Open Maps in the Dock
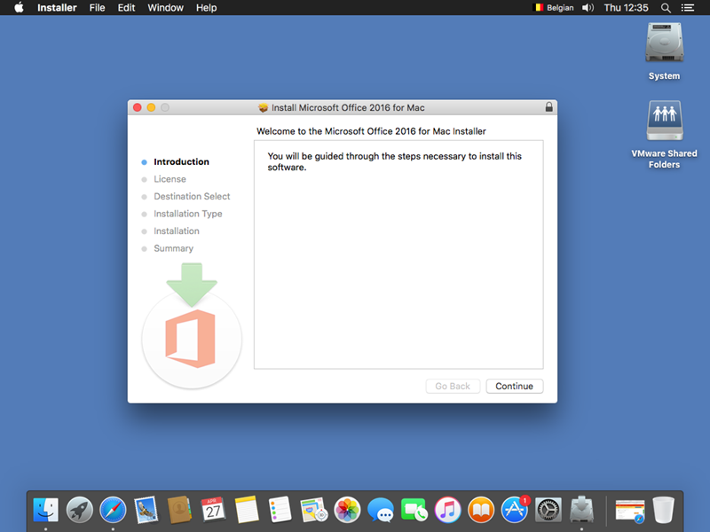 coord(314,510)
